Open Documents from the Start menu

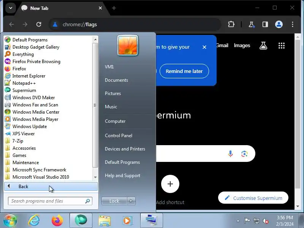tap(116, 80)
